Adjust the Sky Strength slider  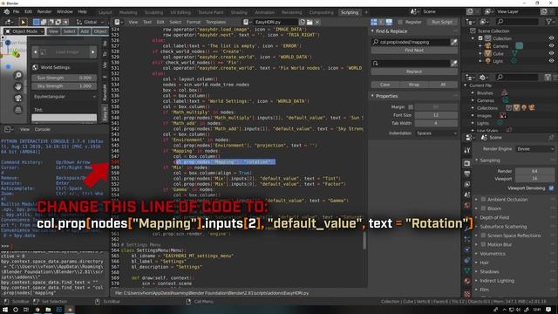[x=65, y=86]
